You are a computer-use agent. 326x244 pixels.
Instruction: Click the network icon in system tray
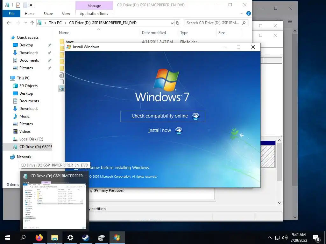tap(277, 238)
